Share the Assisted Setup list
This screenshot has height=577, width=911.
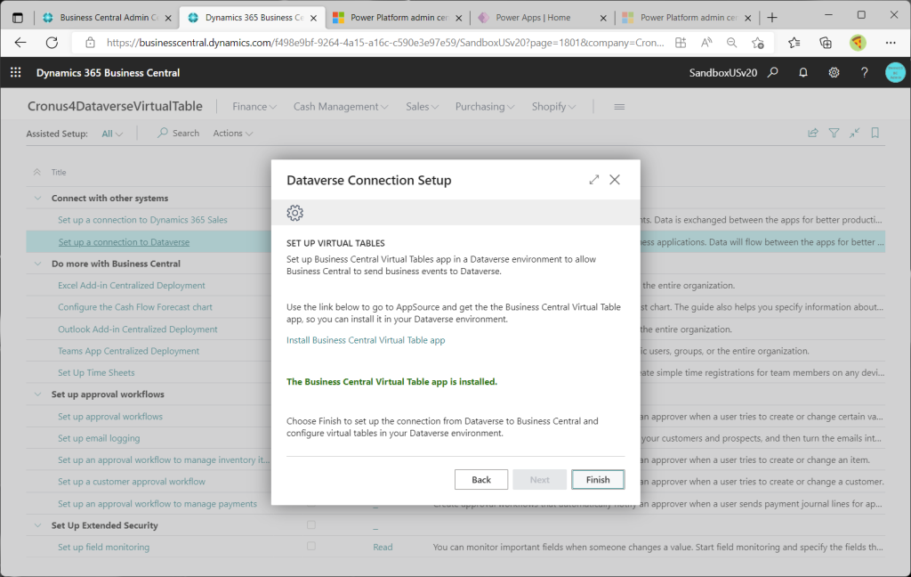point(813,134)
